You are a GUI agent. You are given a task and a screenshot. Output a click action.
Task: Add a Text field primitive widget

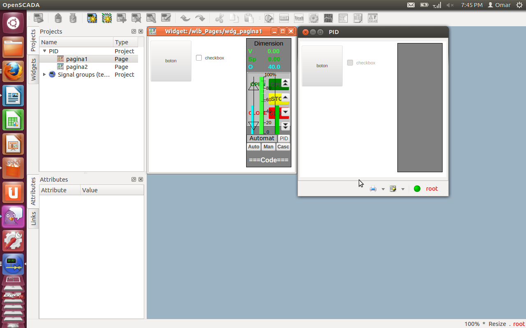[x=299, y=18]
